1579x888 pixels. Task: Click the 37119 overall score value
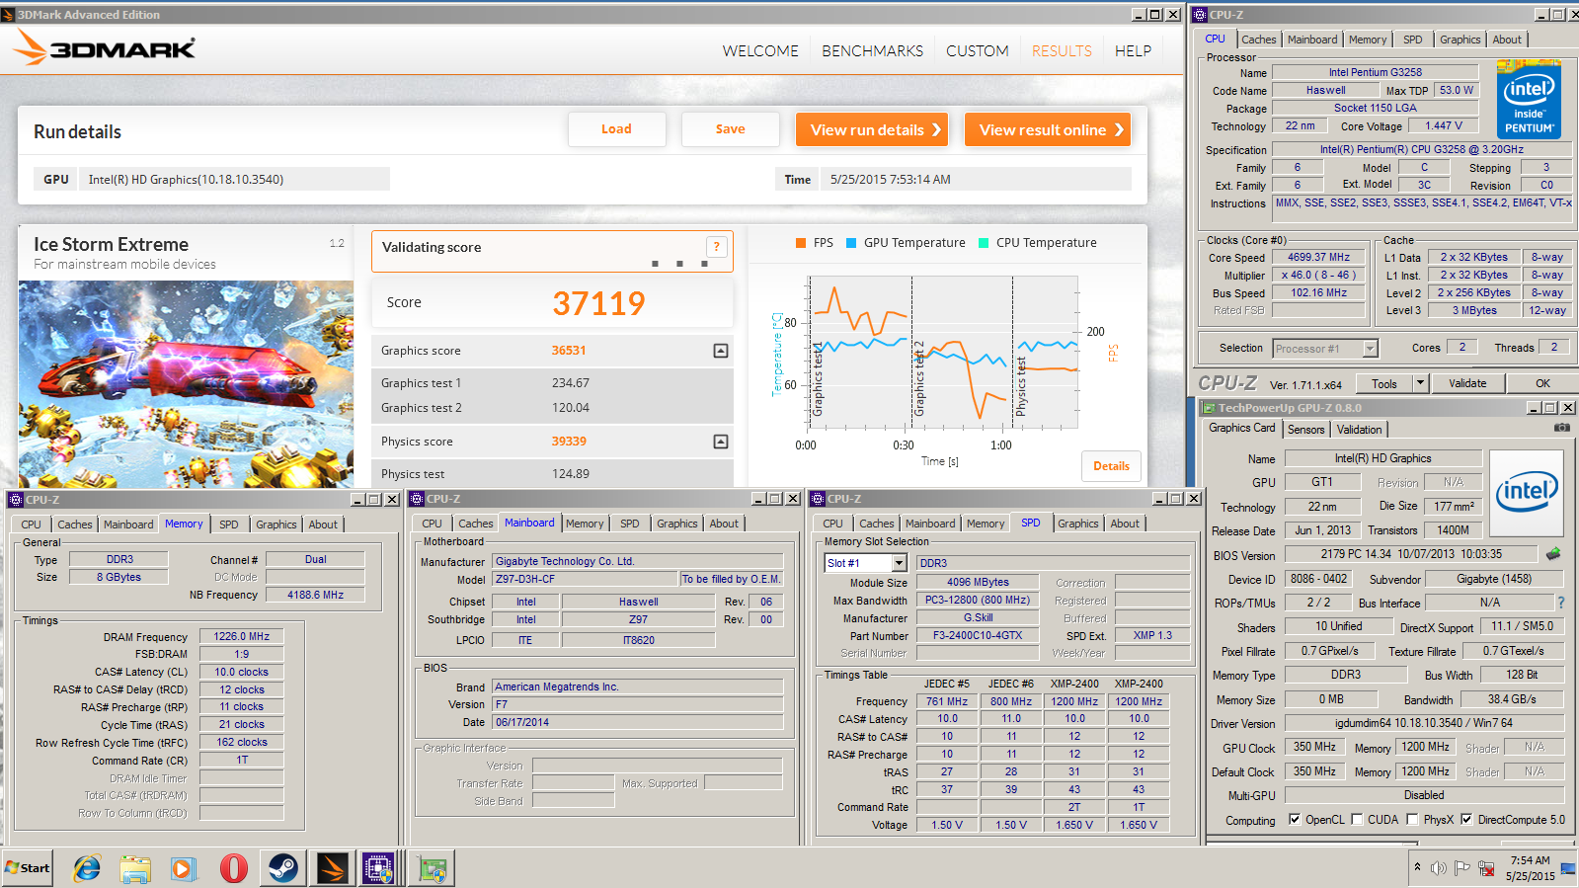(x=598, y=303)
